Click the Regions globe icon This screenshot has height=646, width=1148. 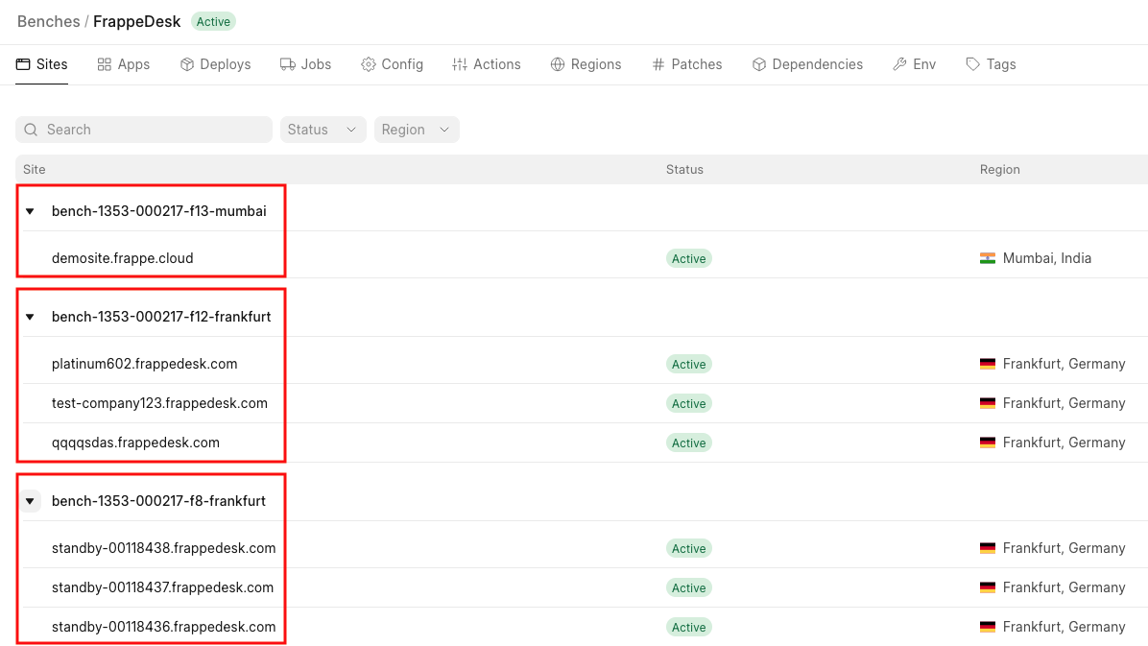tap(557, 64)
